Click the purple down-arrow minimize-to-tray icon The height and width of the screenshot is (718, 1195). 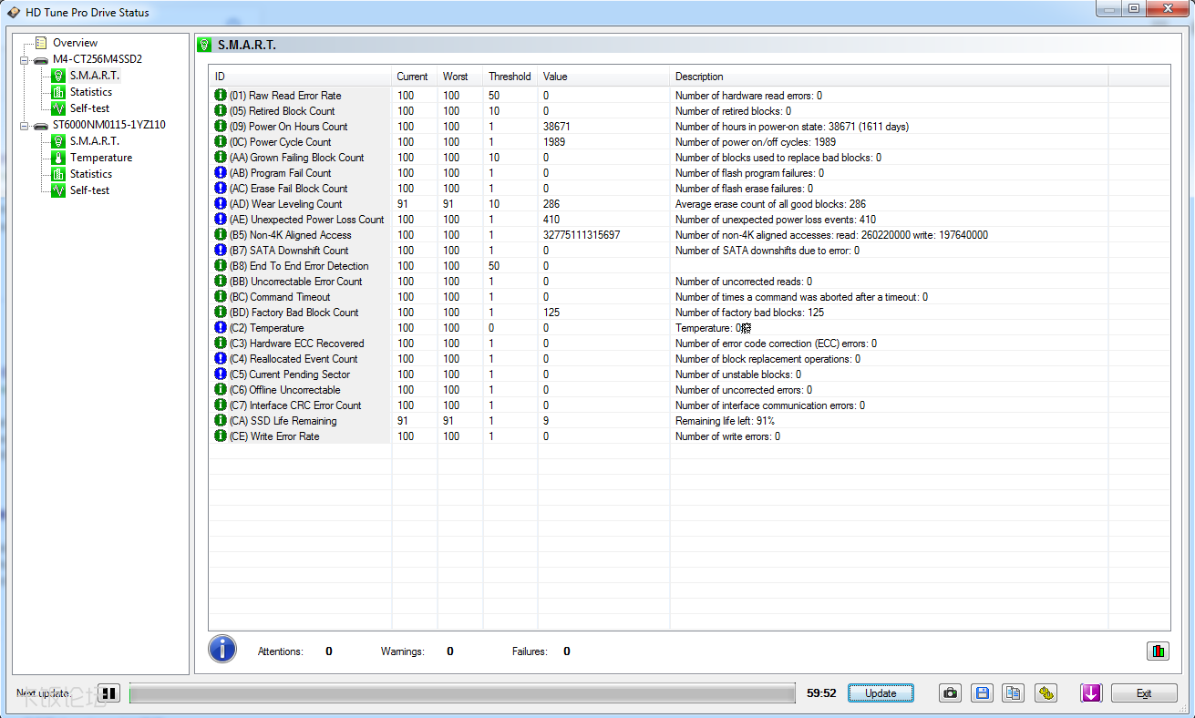1091,693
